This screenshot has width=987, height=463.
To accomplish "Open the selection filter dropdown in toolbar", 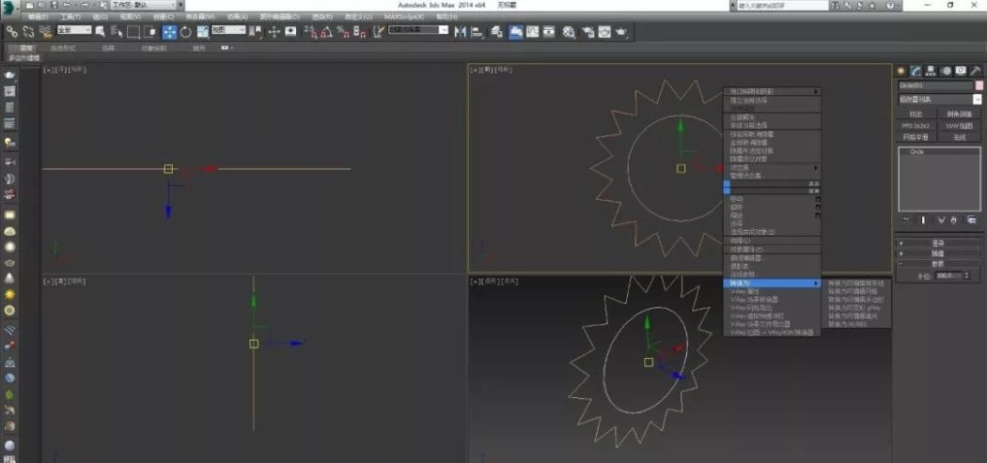I will coord(75,31).
